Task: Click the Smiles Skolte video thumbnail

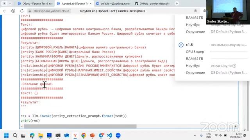Action: pyautogui.click(x=228, y=12)
